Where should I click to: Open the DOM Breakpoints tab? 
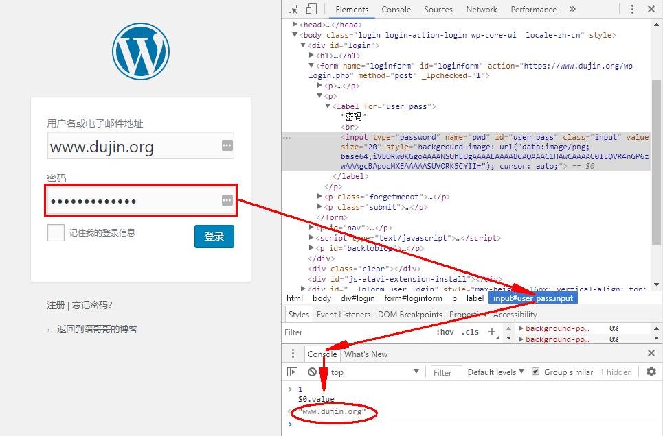coord(409,315)
